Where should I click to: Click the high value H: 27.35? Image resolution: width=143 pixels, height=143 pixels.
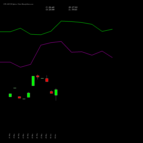click(x=73, y=7)
